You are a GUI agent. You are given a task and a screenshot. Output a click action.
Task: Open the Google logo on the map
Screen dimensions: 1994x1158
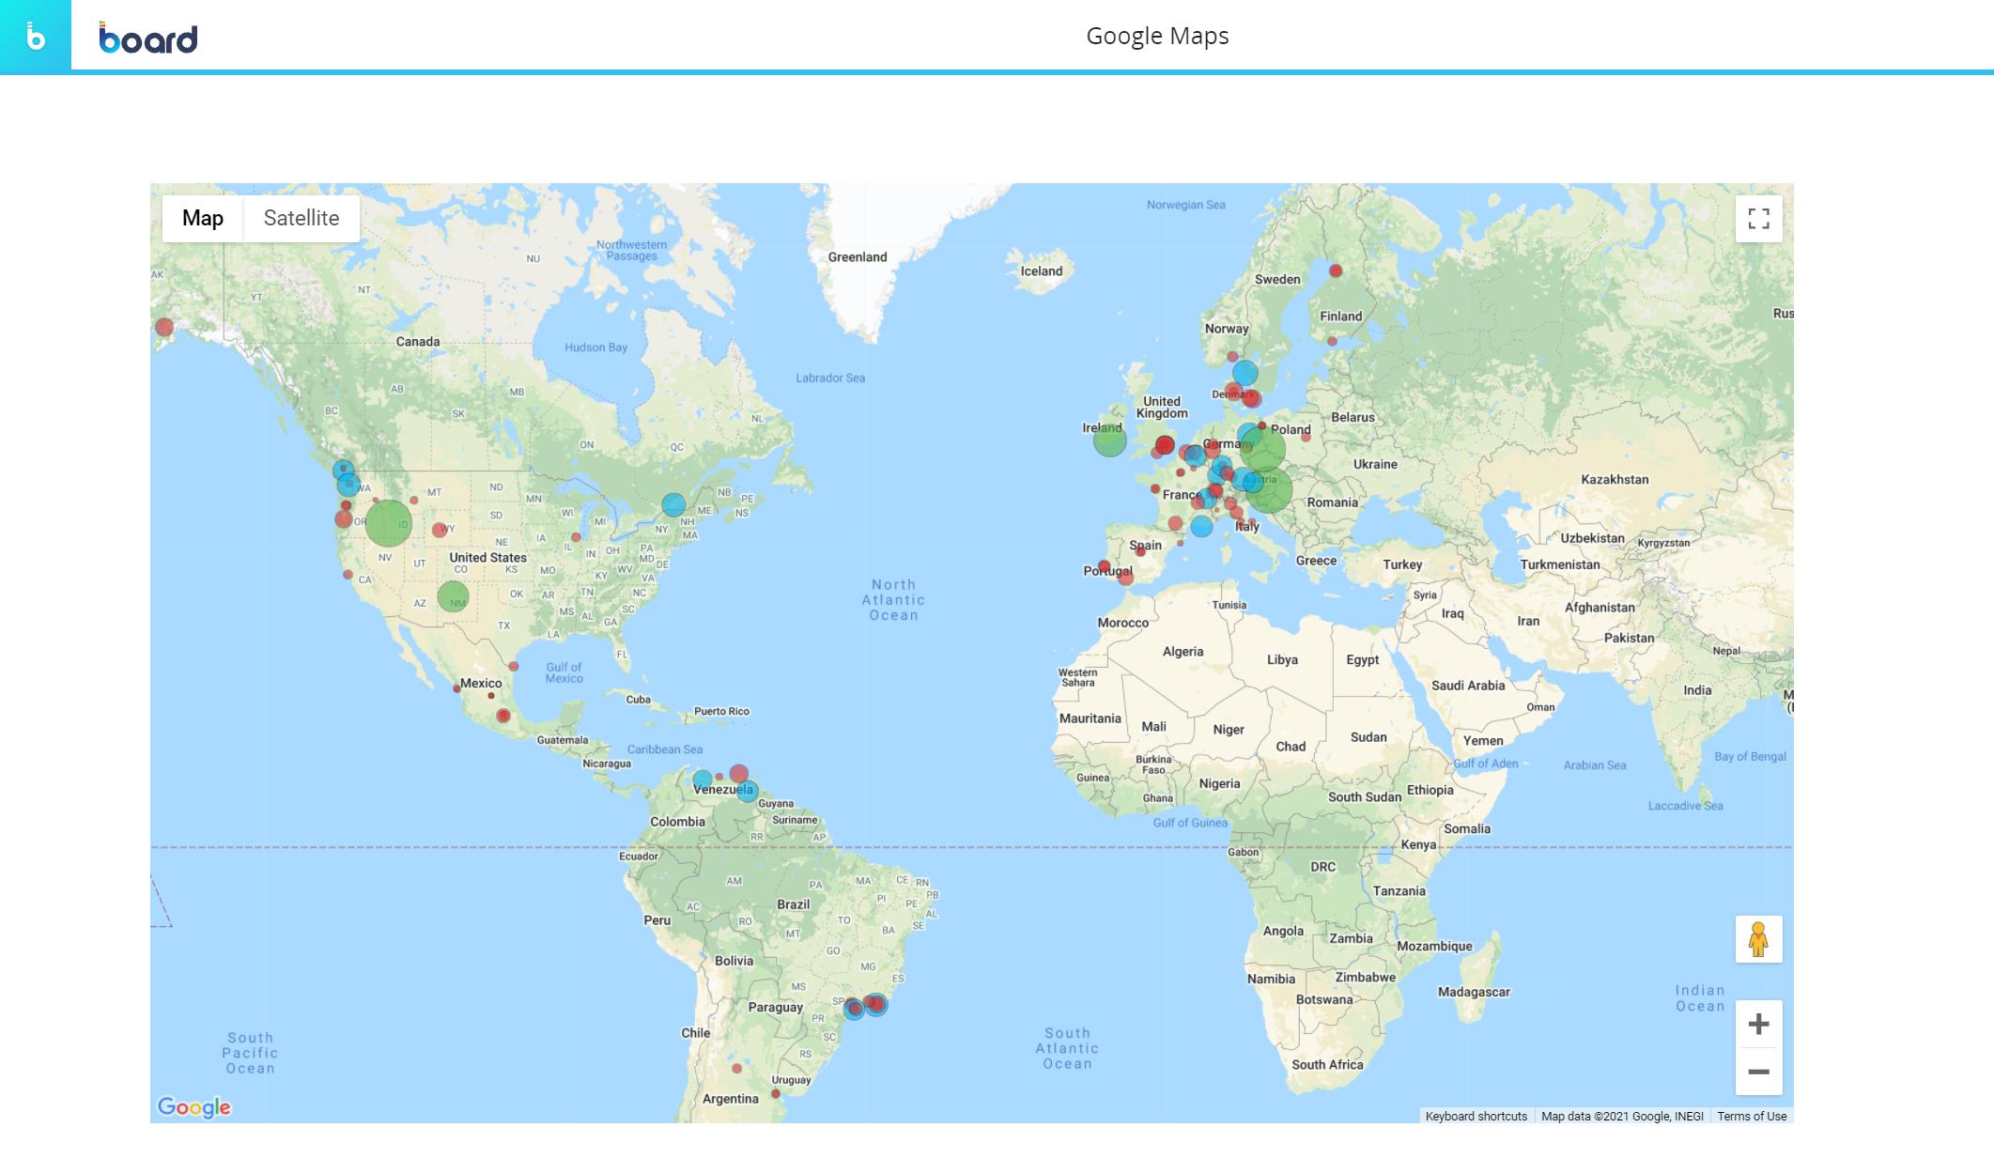pos(194,1106)
